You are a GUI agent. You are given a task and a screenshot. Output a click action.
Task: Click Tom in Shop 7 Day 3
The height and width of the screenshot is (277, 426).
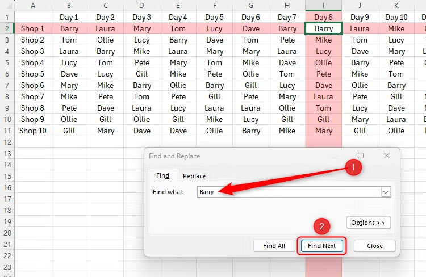tap(142, 96)
